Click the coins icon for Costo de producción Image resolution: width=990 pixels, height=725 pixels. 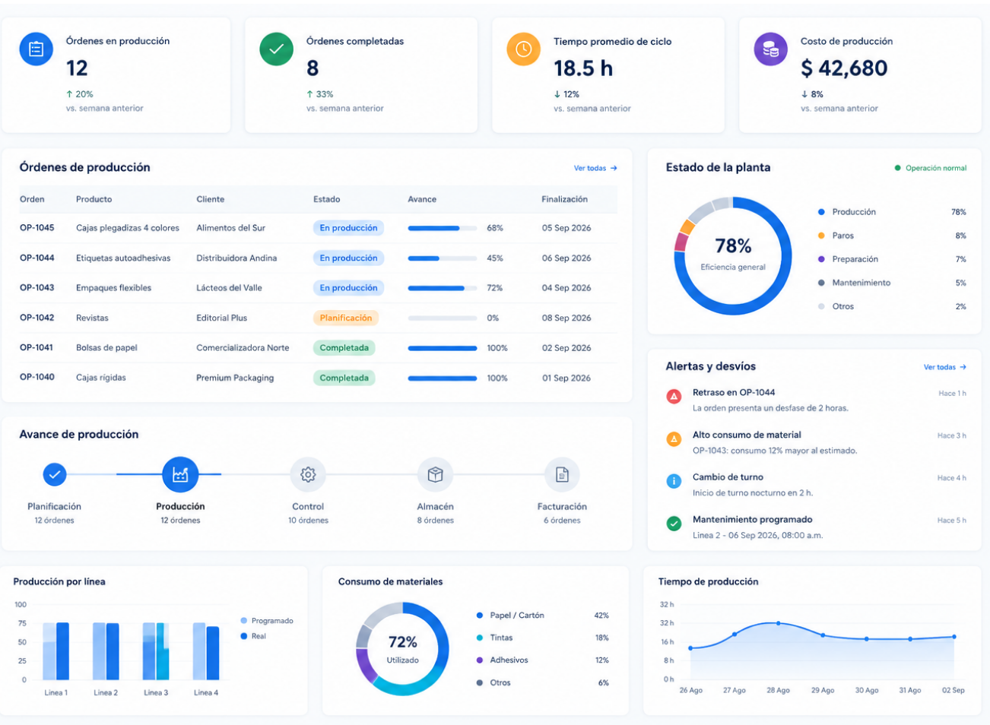(770, 49)
